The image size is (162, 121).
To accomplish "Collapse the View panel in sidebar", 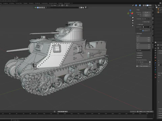I will point(138,10).
